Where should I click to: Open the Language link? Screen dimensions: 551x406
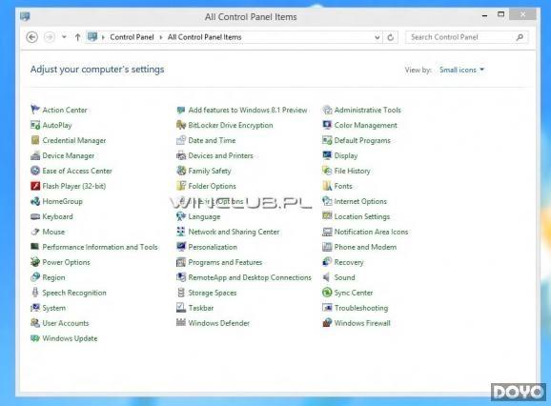(x=204, y=216)
